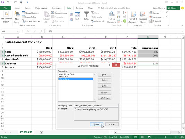Switch to the View tab
The height and width of the screenshot is (139, 185).
90,8
